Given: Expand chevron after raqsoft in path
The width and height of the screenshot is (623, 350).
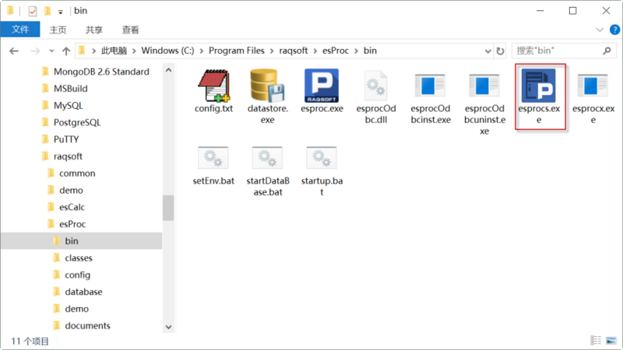Looking at the screenshot, I should tap(315, 51).
